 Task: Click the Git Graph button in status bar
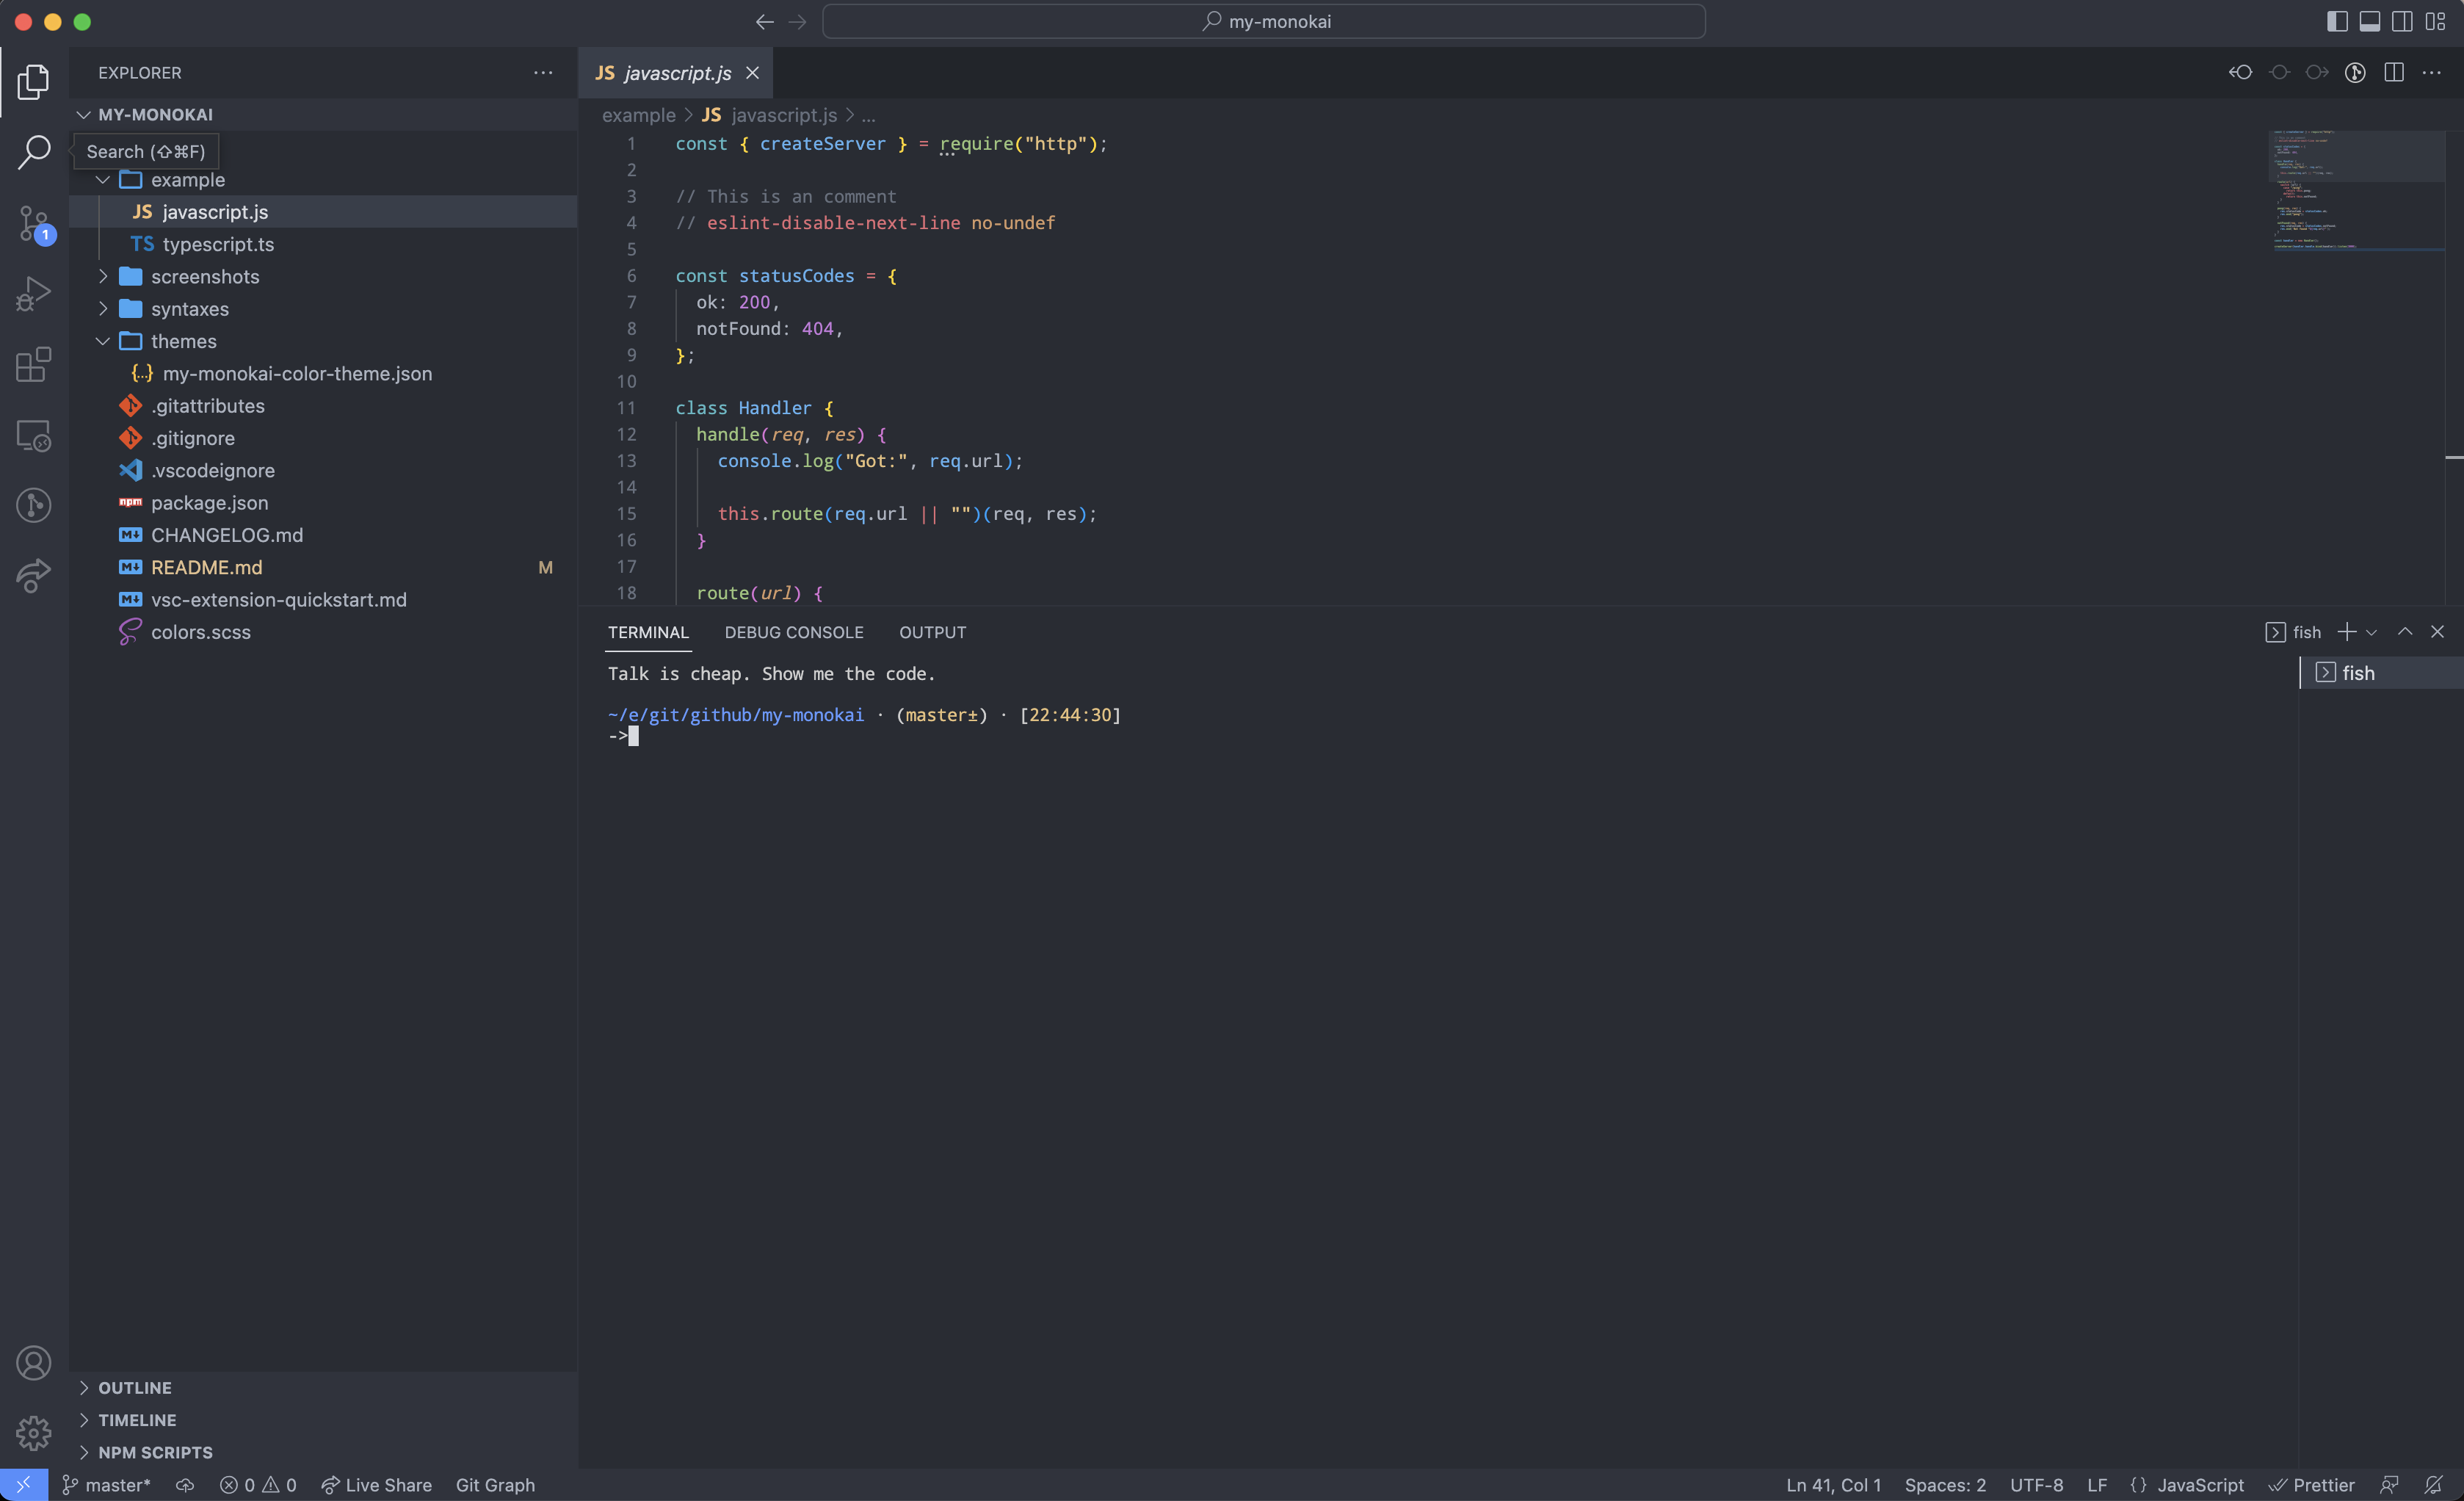(495, 1483)
